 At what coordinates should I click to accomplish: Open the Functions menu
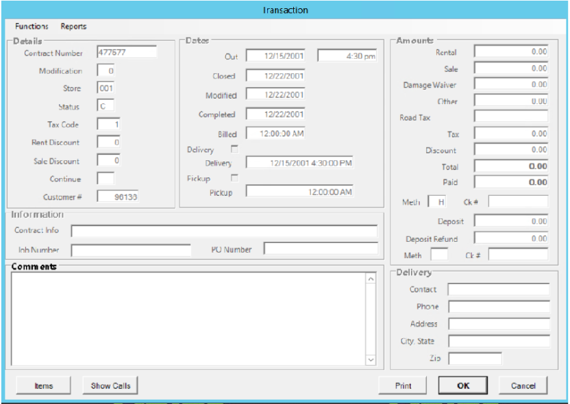pos(32,26)
